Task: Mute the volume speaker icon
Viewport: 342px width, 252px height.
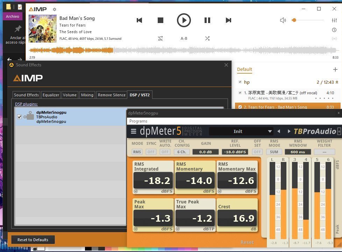Action: pyautogui.click(x=283, y=20)
